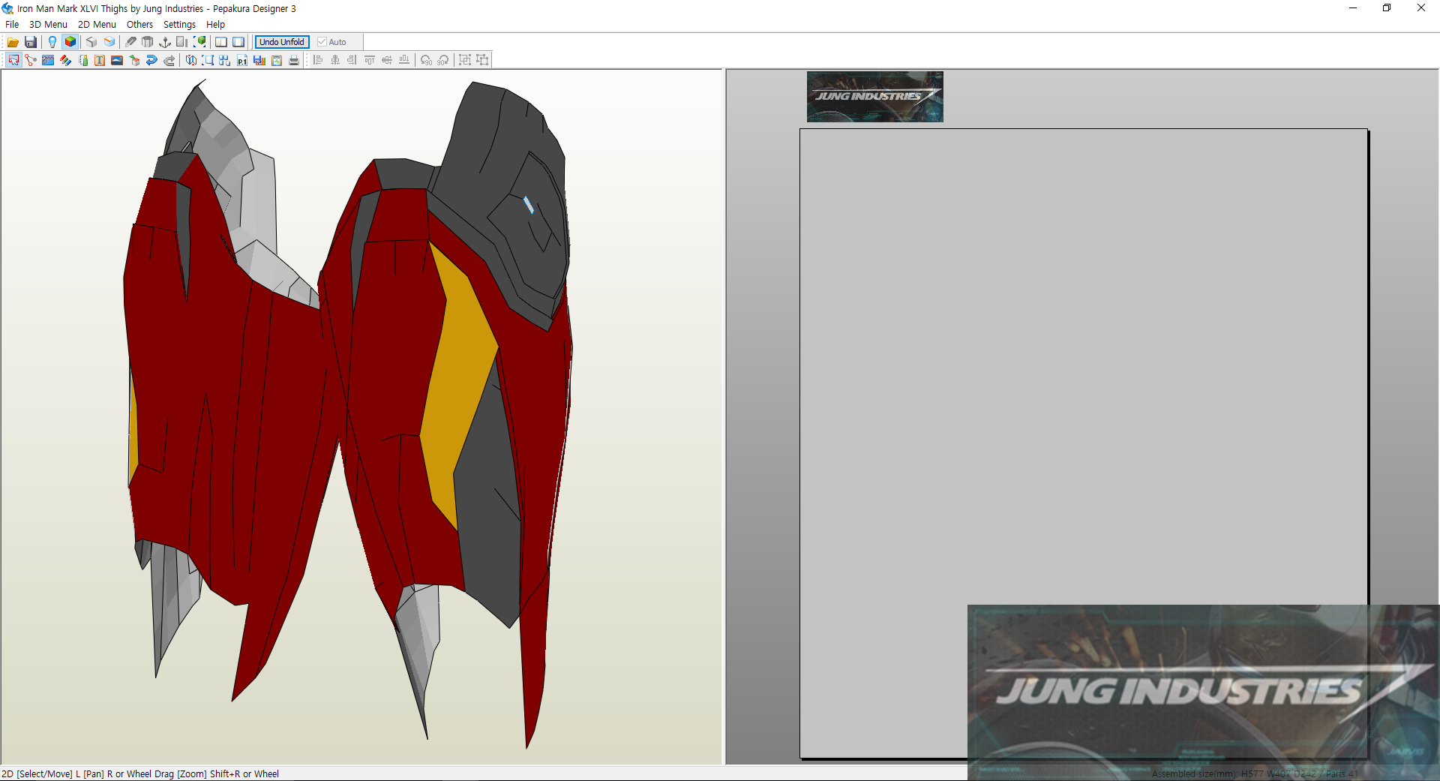Click the anchor icon in top toolbar
1440x781 pixels.
pyautogui.click(x=165, y=42)
